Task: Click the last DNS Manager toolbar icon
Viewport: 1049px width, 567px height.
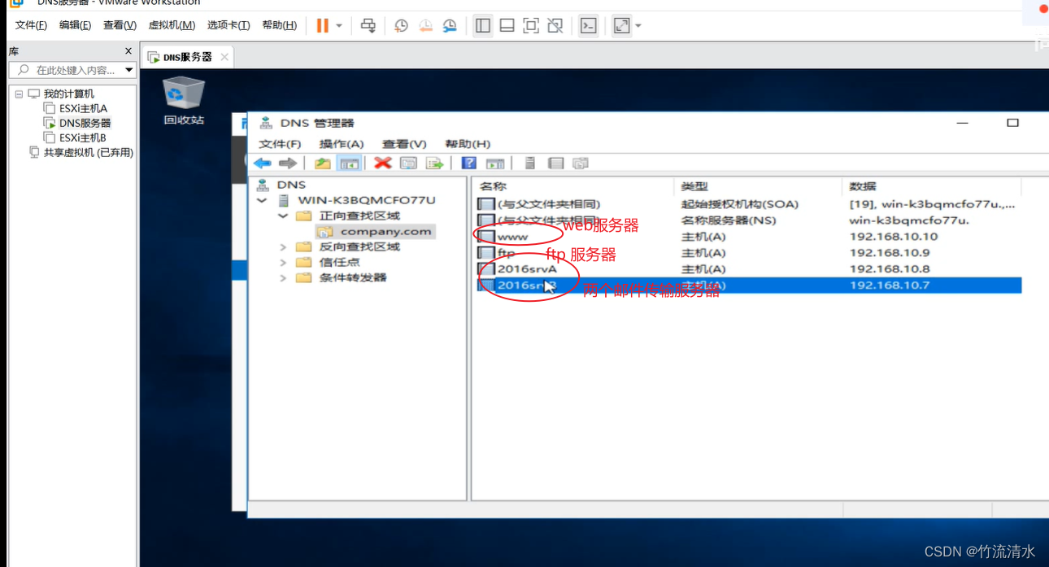Action: [x=581, y=164]
